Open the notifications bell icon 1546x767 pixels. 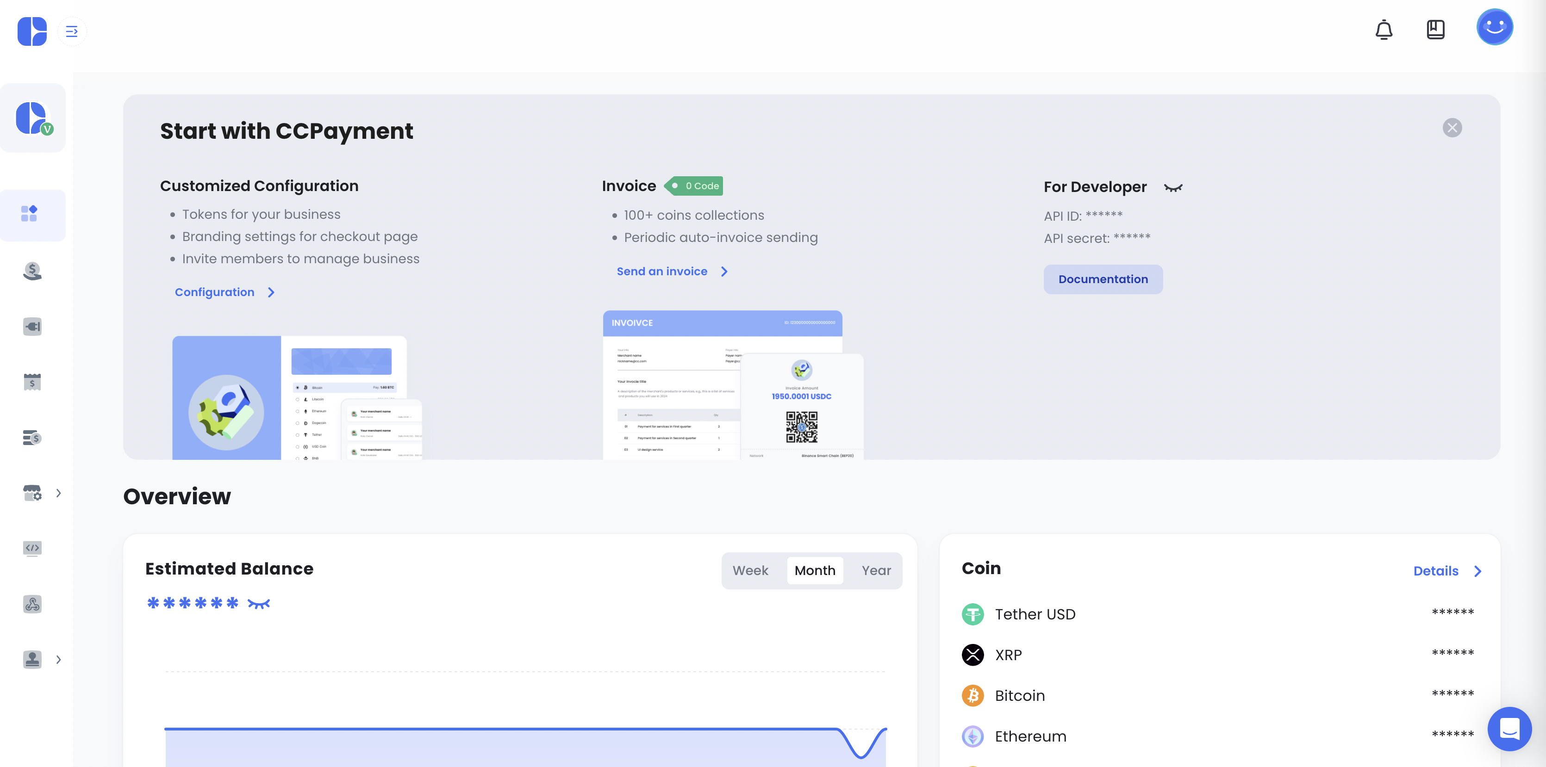[1384, 30]
